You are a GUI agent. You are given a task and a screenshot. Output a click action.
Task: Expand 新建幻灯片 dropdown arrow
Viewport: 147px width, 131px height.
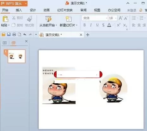(77, 25)
